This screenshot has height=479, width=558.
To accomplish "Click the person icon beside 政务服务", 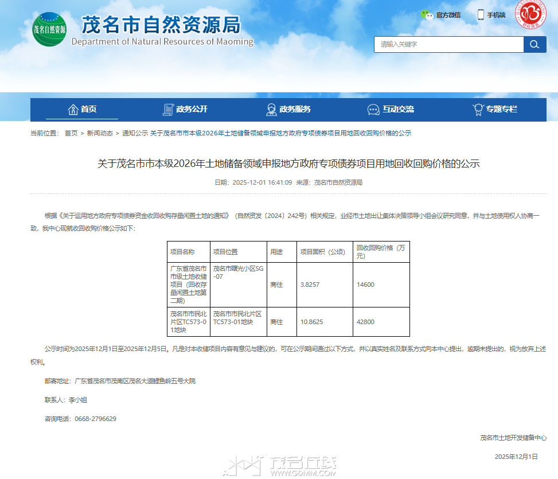I will [271, 109].
